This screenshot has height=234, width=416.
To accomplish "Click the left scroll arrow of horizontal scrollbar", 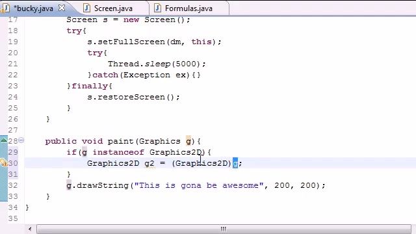I will pyautogui.click(x=30, y=229).
